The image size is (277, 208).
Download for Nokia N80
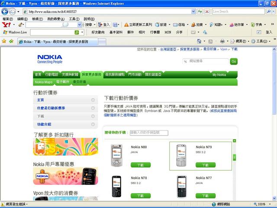141,165
